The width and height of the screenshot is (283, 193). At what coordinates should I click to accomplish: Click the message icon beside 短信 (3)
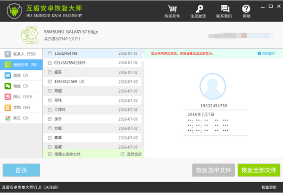click(8, 76)
